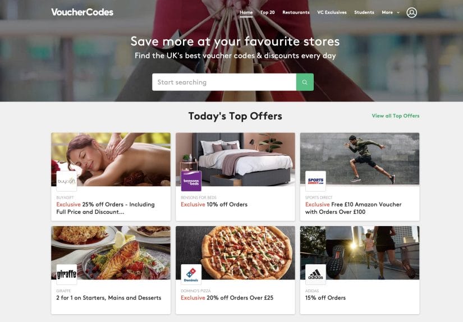Go to VoucherCodes home via site logo
This screenshot has width=463, height=322.
82,12
